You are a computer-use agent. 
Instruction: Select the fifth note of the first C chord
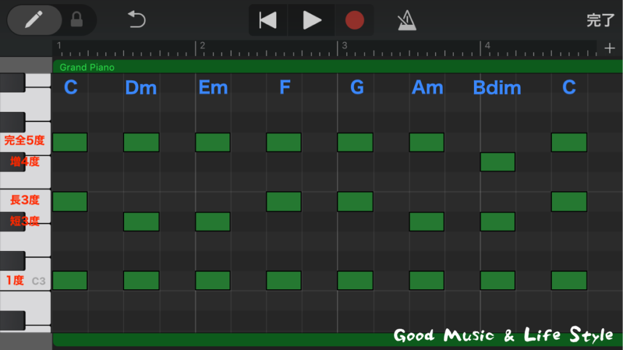pos(70,142)
